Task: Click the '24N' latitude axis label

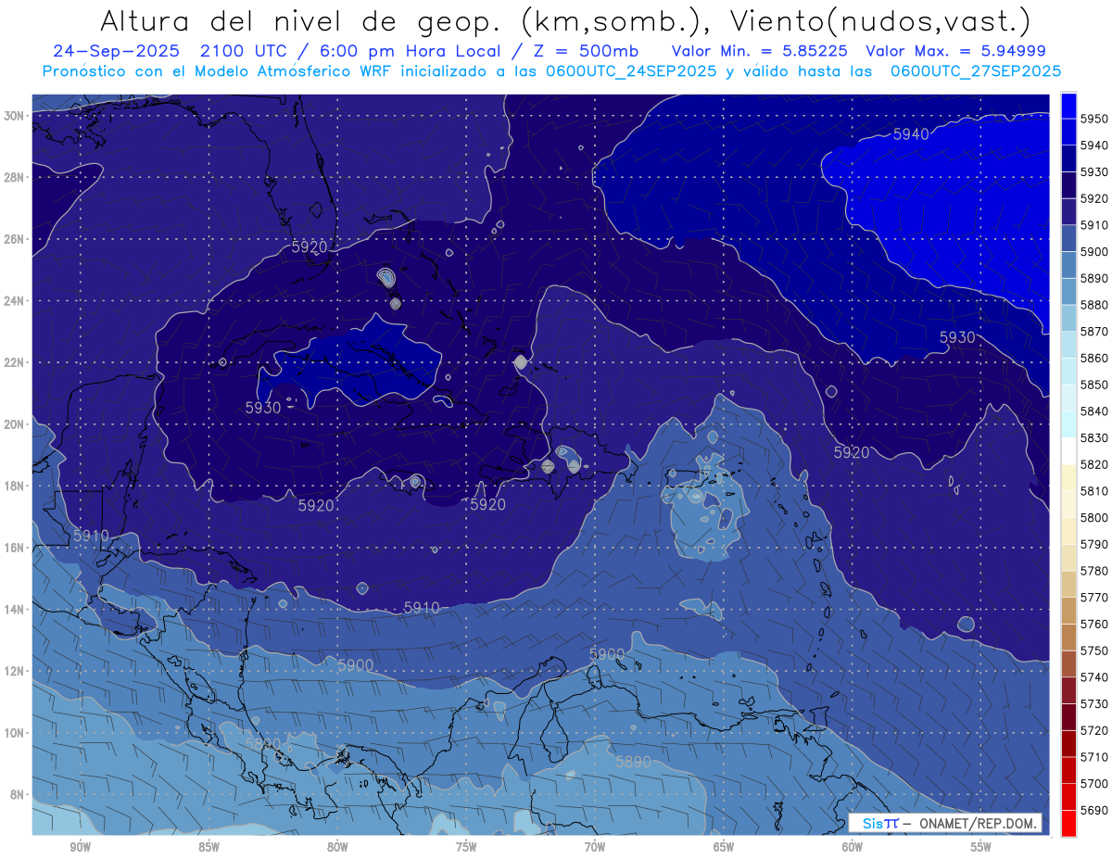Action: tap(16, 301)
